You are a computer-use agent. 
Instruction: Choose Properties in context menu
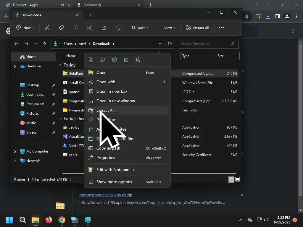(x=127, y=158)
